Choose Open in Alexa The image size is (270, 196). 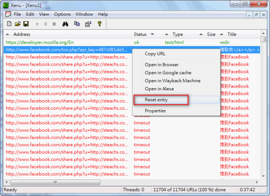(176, 89)
